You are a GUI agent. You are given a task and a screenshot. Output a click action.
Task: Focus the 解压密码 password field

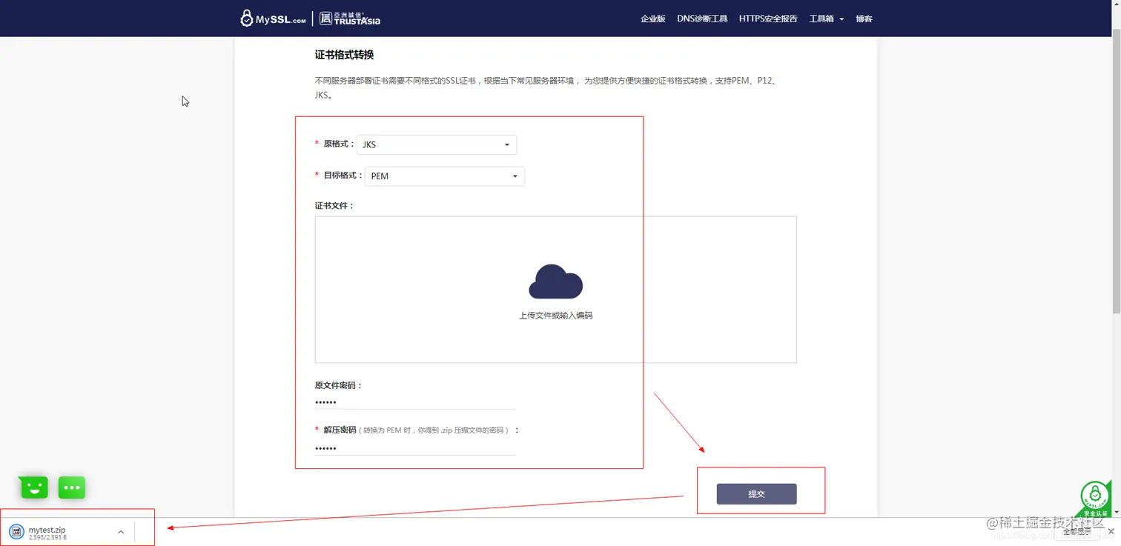click(x=415, y=448)
